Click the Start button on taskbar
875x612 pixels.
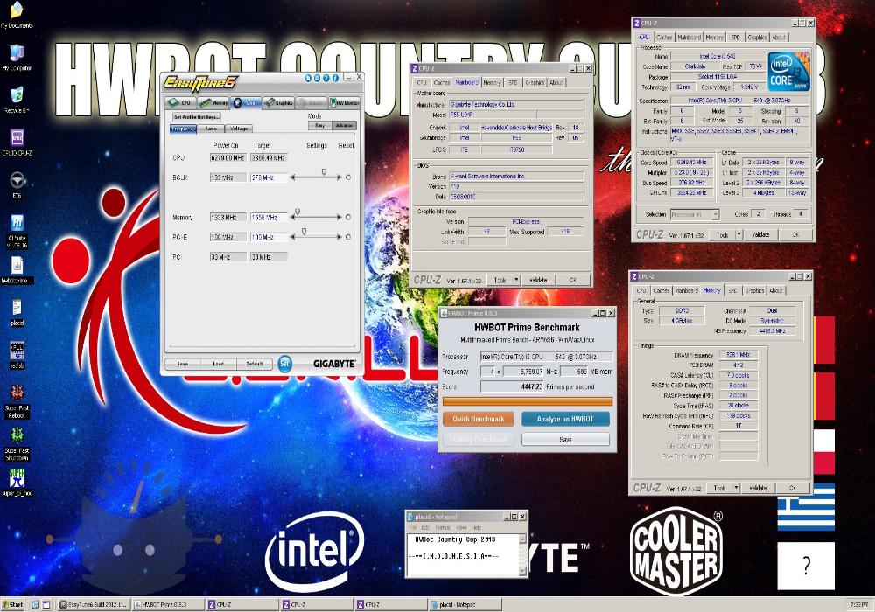(13, 604)
